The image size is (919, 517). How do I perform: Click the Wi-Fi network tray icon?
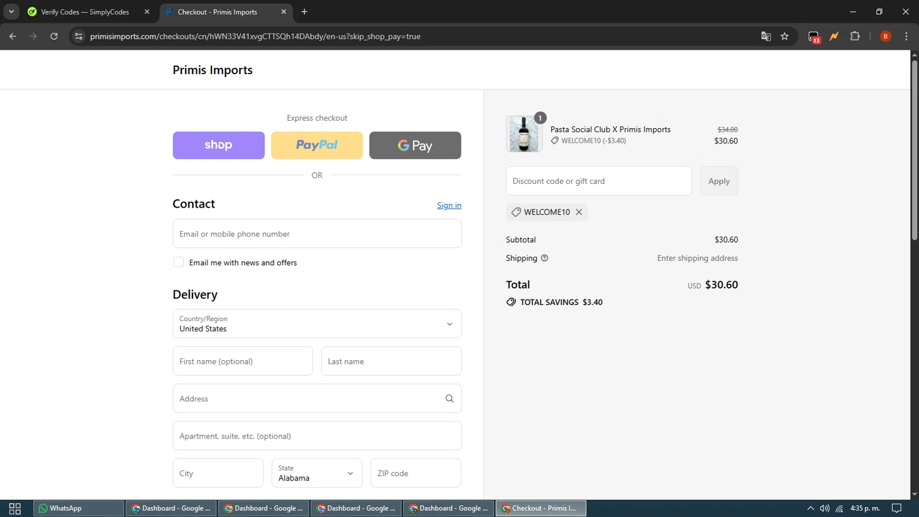point(839,508)
